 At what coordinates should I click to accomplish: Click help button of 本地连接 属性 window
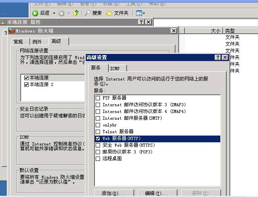click(141, 22)
